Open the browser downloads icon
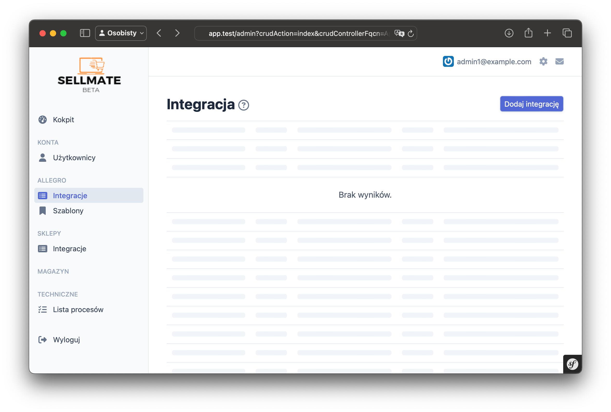611x412 pixels. [509, 33]
